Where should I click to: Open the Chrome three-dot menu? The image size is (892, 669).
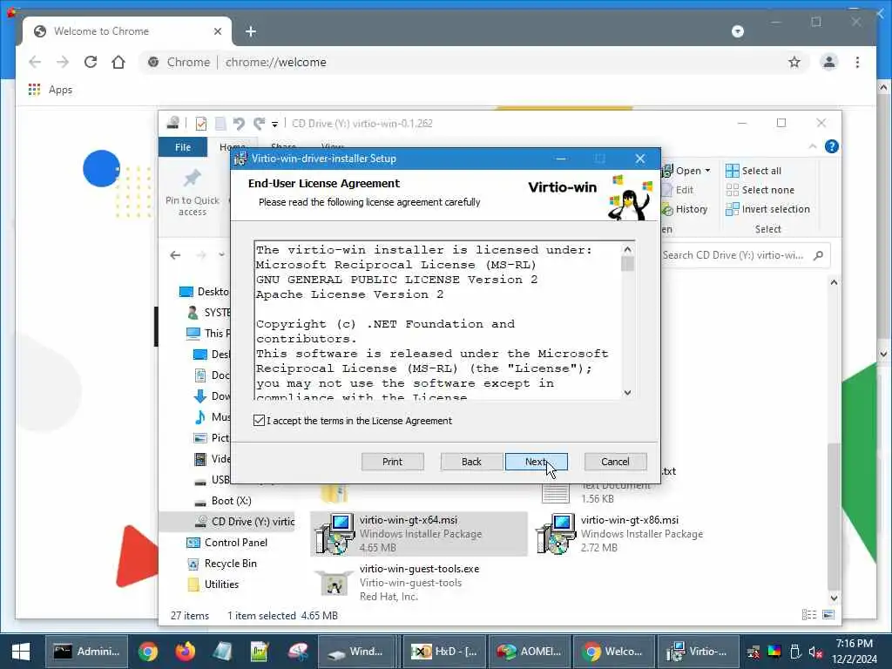point(857,62)
